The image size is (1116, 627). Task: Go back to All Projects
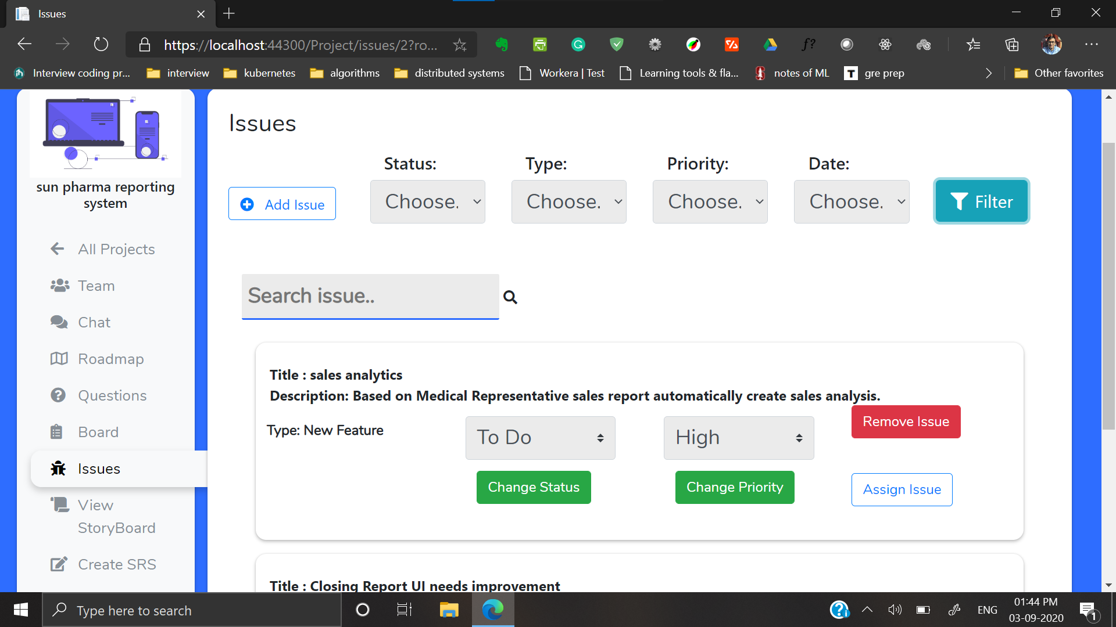116,249
